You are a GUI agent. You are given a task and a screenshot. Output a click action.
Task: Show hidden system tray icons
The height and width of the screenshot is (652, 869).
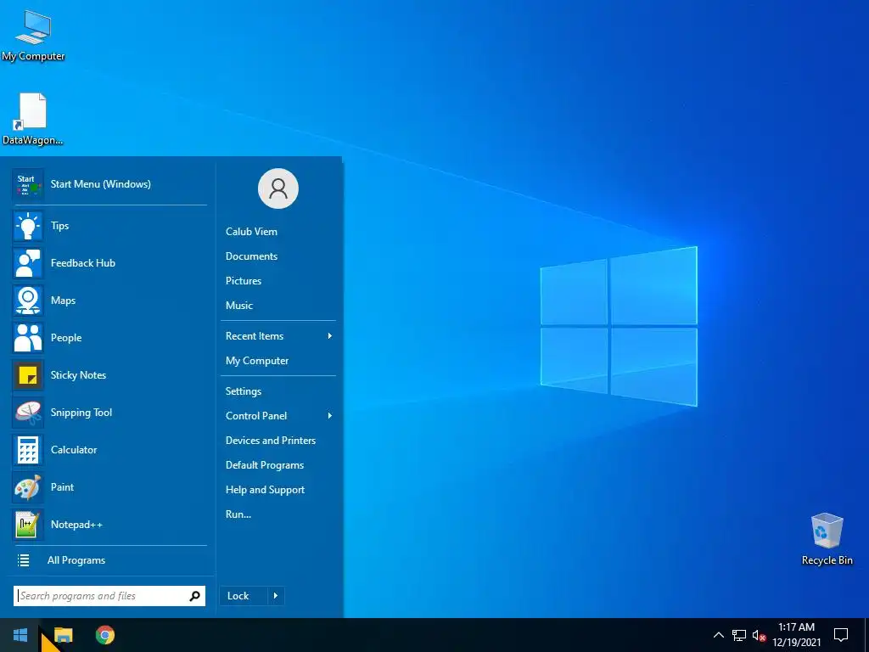pos(718,635)
